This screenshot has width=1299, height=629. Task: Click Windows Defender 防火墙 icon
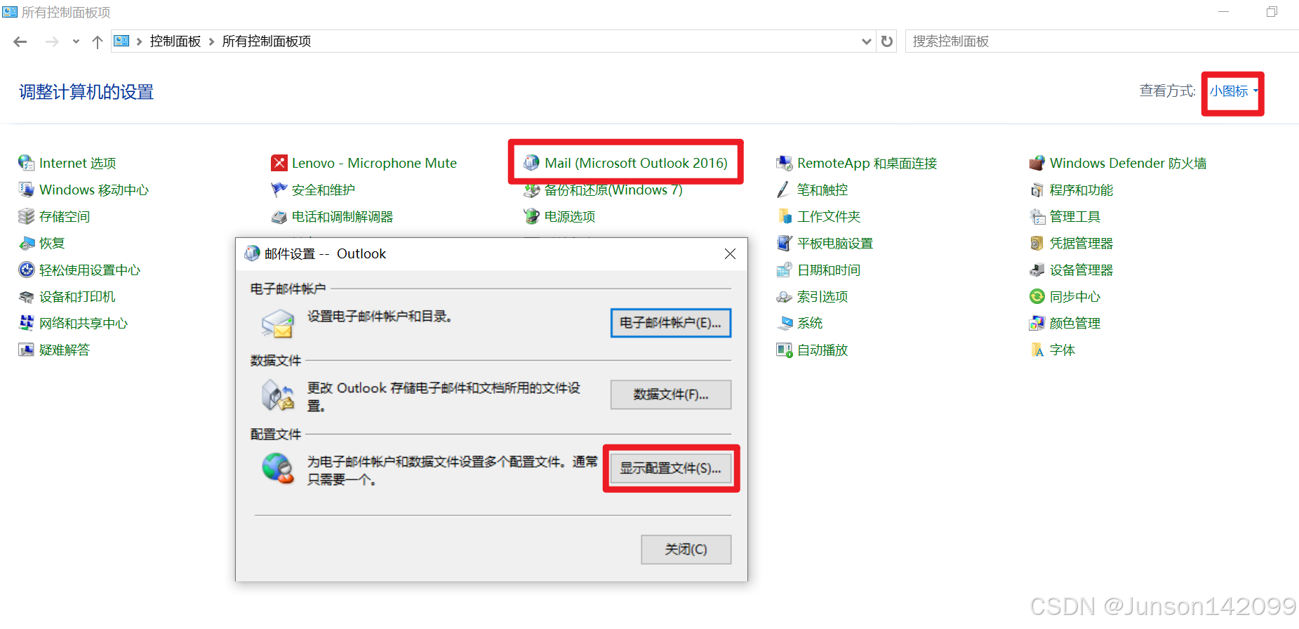coord(1037,163)
